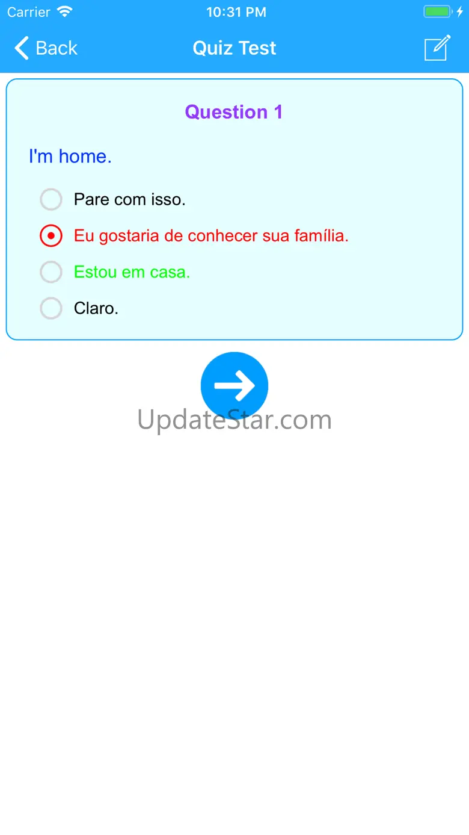Screen dimensions: 469x835
Task: Select radio circle beside 'Claro.'
Action: coord(51,308)
